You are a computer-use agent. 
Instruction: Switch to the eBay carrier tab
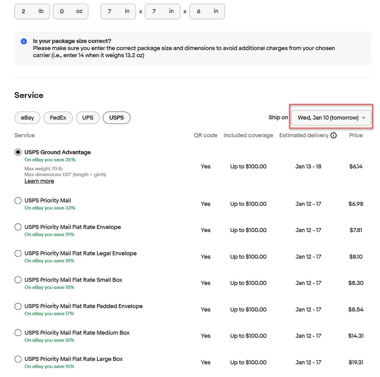[27, 118]
